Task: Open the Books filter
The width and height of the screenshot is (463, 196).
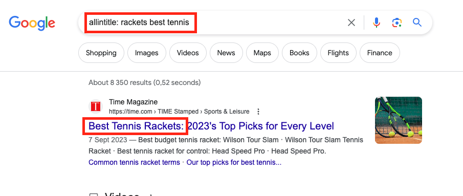Action: 299,53
